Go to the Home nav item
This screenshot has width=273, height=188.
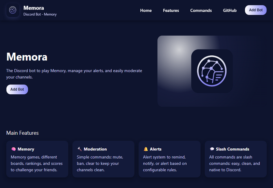pos(146,10)
